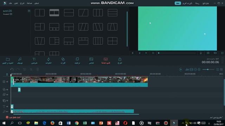
Task: Open the leftmost File menu
Action: [10, 3]
